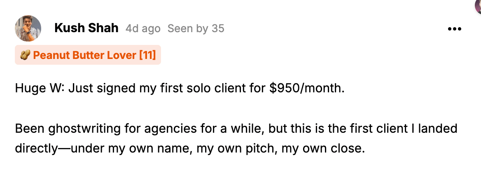Open Kush Shah's profile picture

tap(28, 28)
